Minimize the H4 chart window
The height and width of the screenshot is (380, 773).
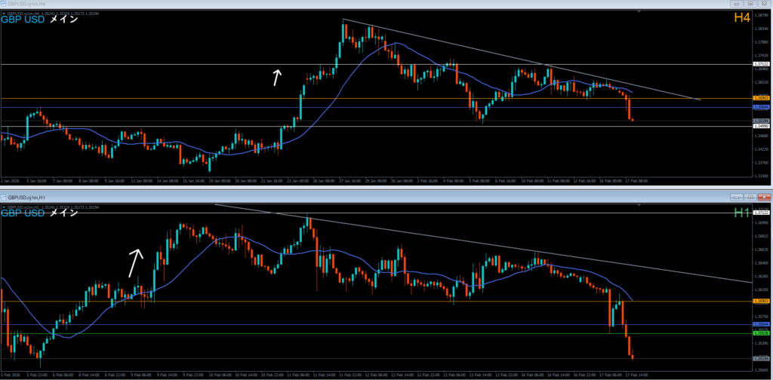pyautogui.click(x=738, y=4)
